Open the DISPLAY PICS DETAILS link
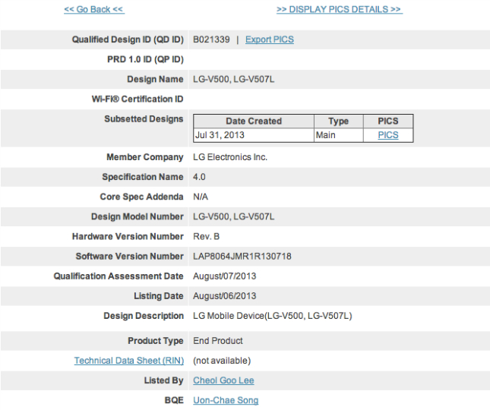 point(339,9)
